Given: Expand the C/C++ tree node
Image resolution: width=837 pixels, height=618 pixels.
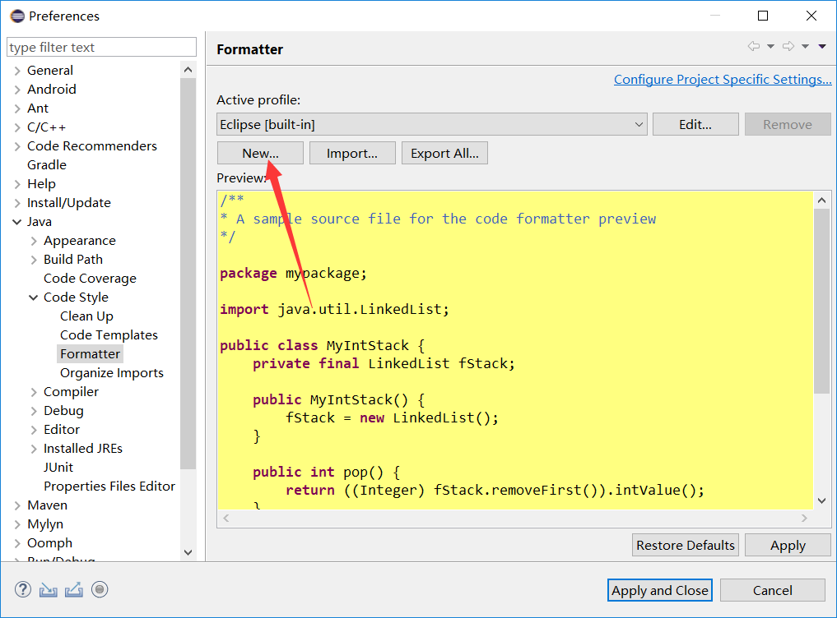Looking at the screenshot, I should [17, 127].
